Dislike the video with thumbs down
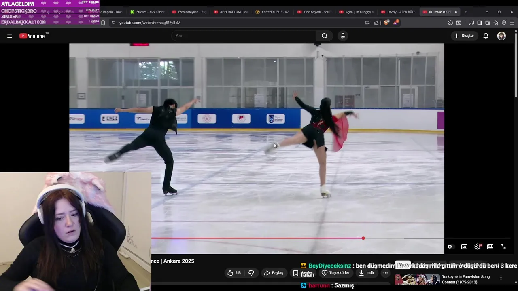 pos(251,273)
